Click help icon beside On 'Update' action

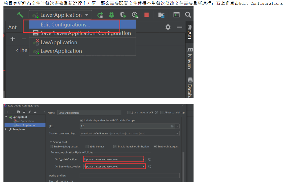click(x=150, y=159)
